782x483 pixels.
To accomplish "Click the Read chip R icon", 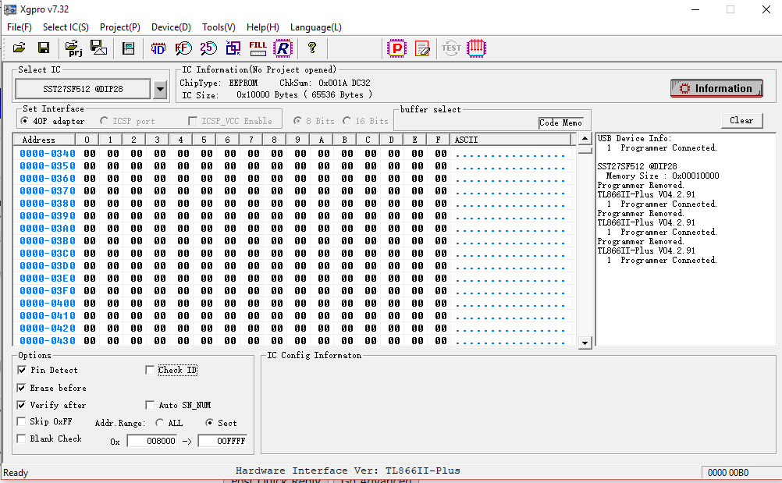I will point(283,48).
